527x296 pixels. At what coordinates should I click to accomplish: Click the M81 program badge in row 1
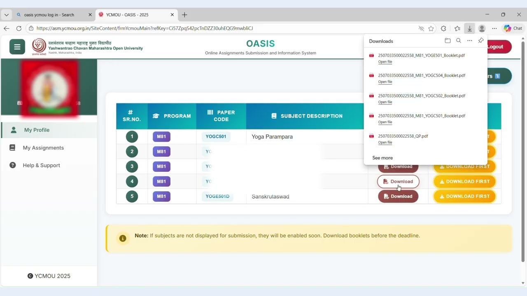click(161, 136)
